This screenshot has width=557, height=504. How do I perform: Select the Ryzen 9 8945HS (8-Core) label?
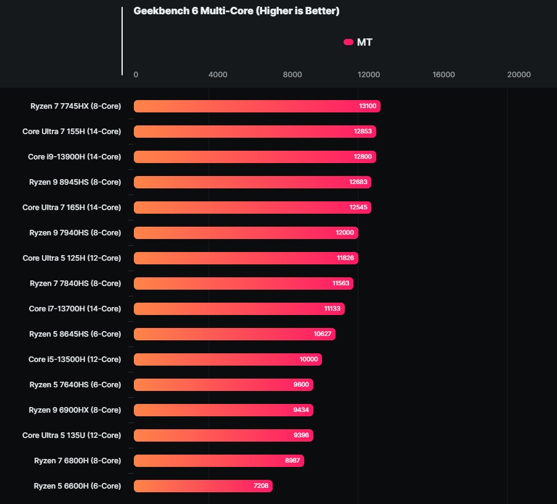[x=75, y=182]
